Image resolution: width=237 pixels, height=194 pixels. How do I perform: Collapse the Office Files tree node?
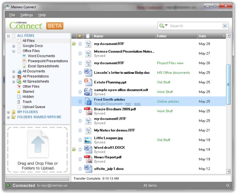14,51
